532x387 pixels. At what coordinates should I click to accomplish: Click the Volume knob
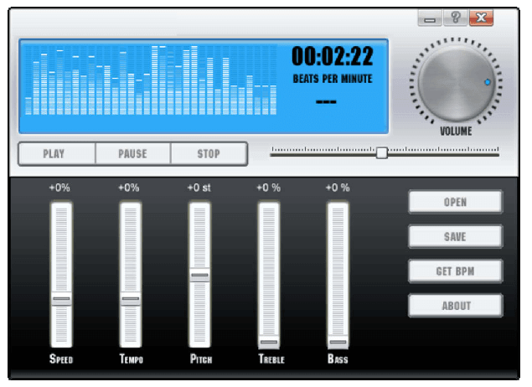456,84
